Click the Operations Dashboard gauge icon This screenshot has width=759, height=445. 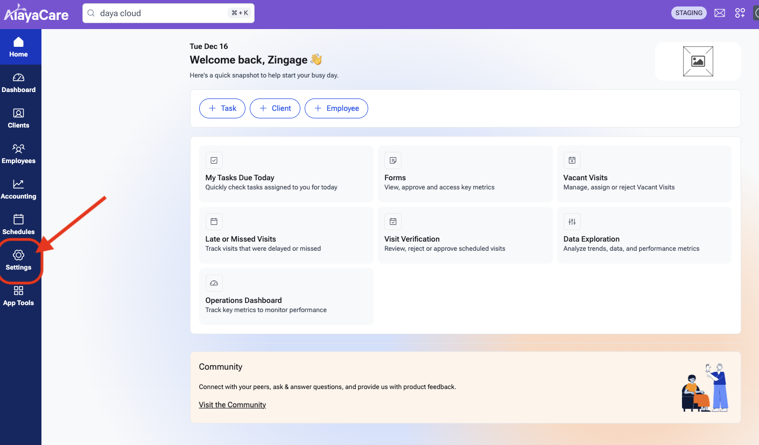(214, 283)
